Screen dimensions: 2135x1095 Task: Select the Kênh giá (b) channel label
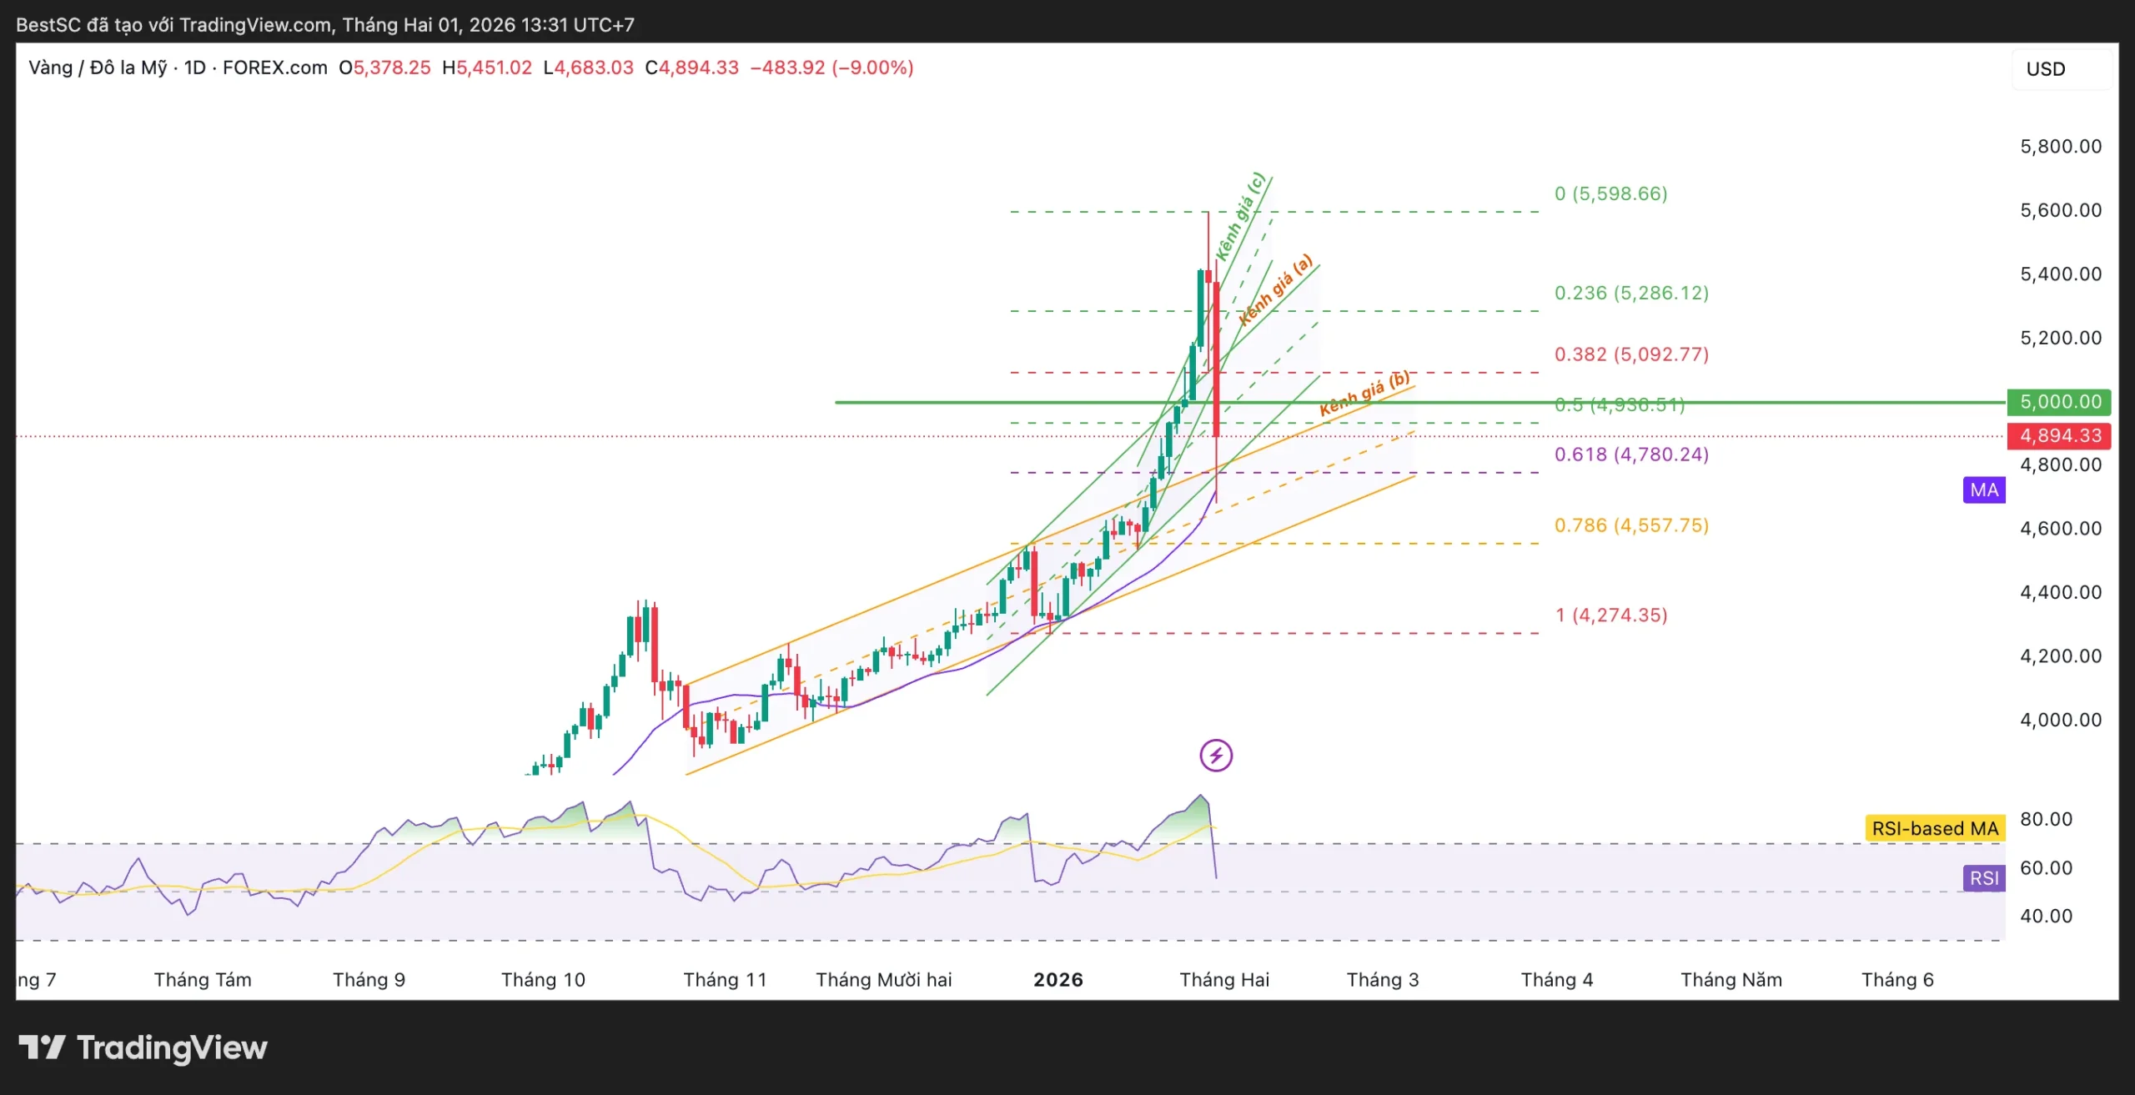(x=1364, y=394)
